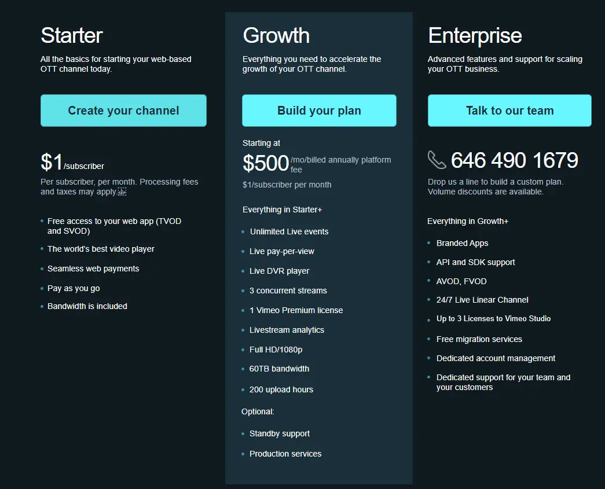The width and height of the screenshot is (605, 489).
Task: Click the Create your channel button
Action: pyautogui.click(x=123, y=110)
